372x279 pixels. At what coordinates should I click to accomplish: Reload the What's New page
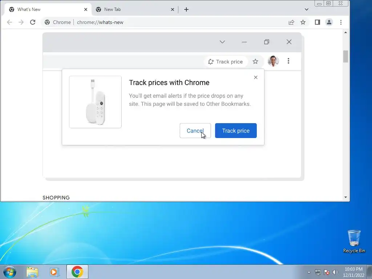[33, 22]
